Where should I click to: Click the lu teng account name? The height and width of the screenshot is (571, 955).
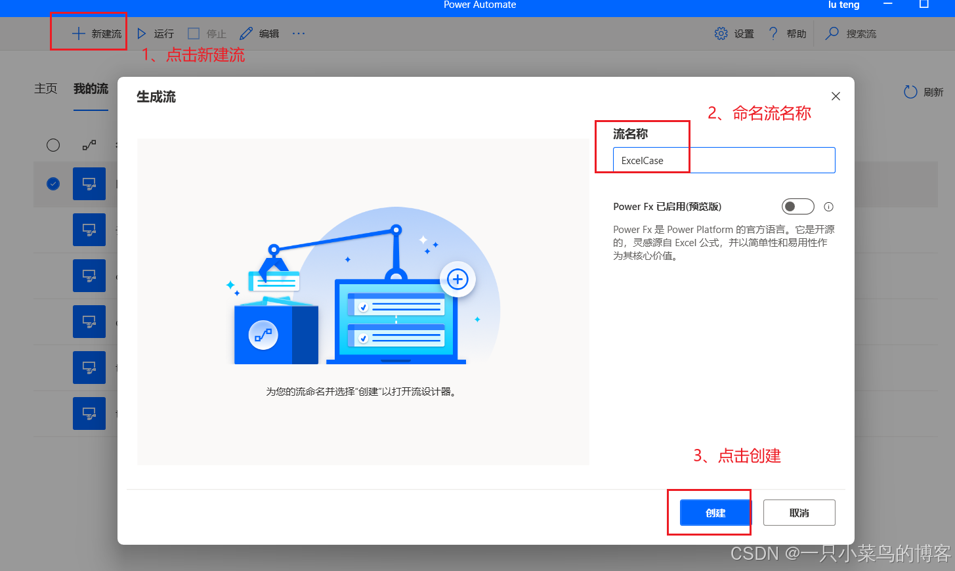click(x=844, y=5)
